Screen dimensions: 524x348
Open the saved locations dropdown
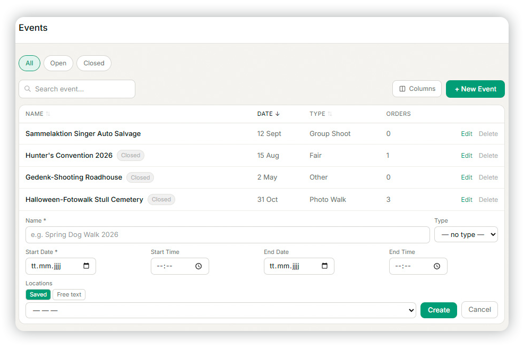point(220,310)
